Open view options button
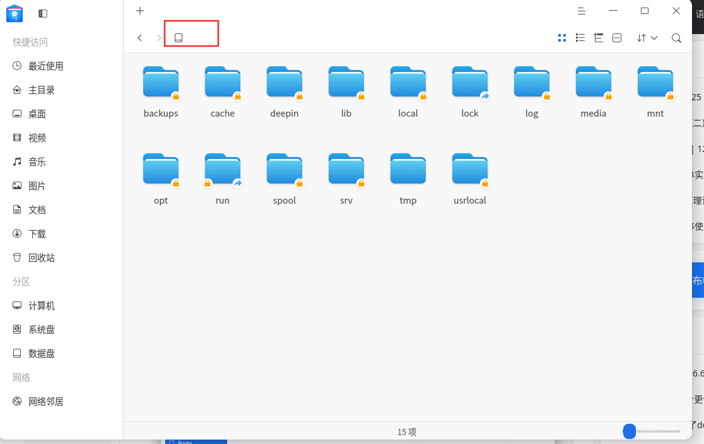This screenshot has width=704, height=444. tap(617, 38)
